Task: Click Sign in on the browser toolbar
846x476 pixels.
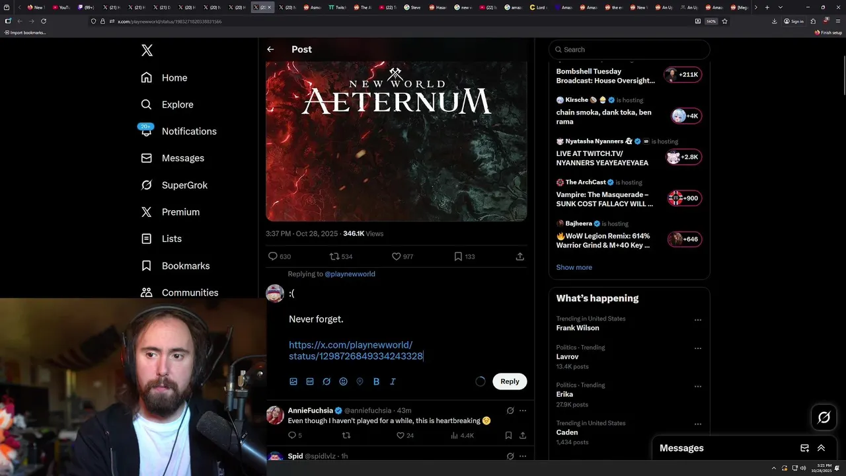Action: pyautogui.click(x=794, y=21)
